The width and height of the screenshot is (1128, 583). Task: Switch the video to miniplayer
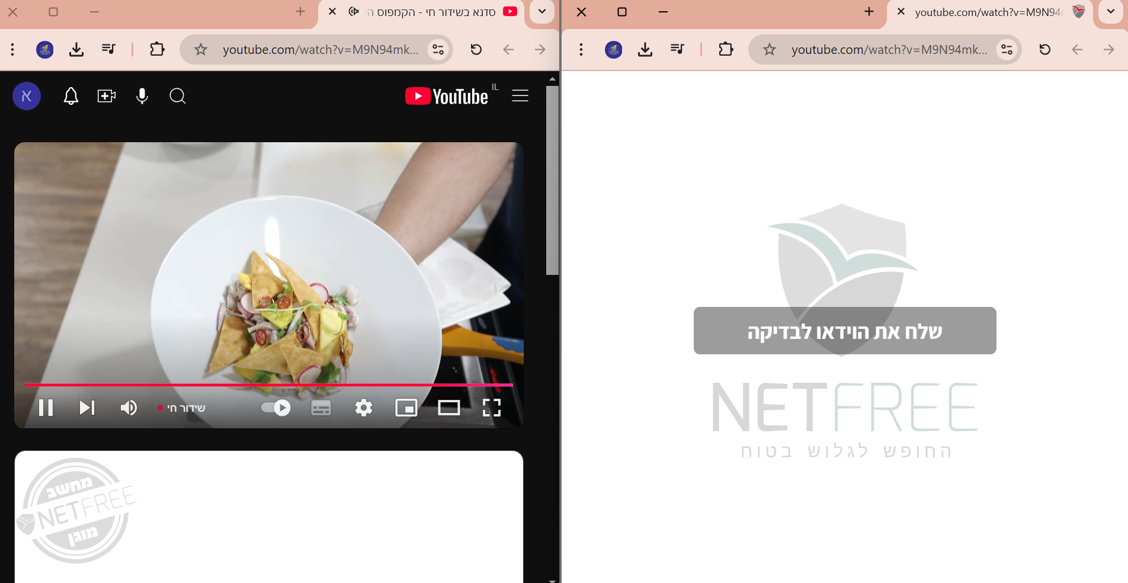[406, 408]
